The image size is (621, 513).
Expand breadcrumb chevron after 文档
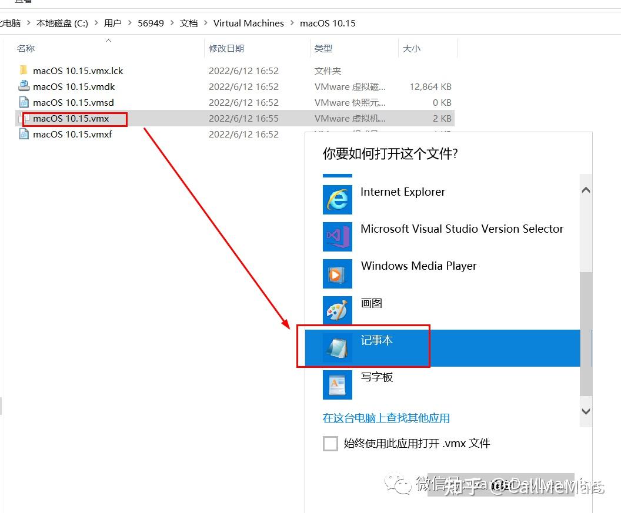[x=206, y=23]
